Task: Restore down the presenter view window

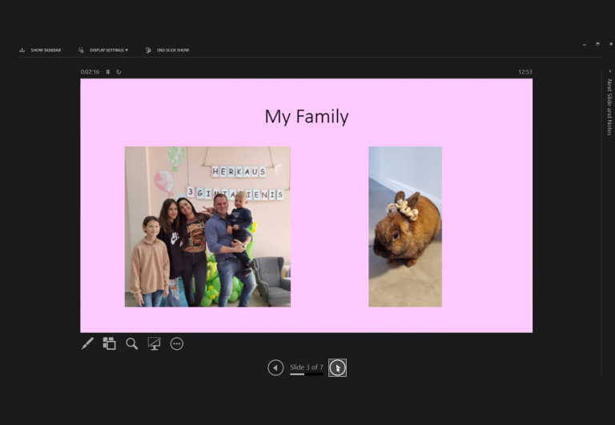Action: click(597, 44)
